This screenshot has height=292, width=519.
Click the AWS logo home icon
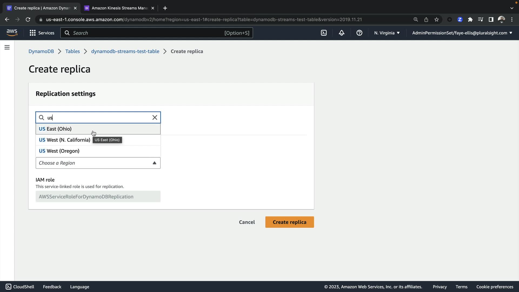click(12, 33)
